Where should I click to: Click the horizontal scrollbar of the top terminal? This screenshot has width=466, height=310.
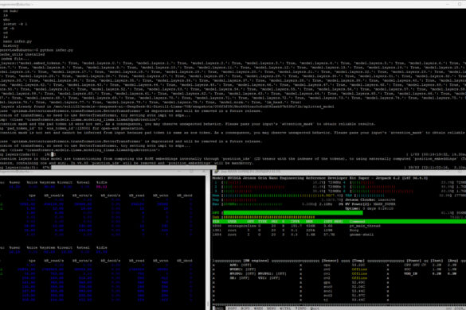134,168
